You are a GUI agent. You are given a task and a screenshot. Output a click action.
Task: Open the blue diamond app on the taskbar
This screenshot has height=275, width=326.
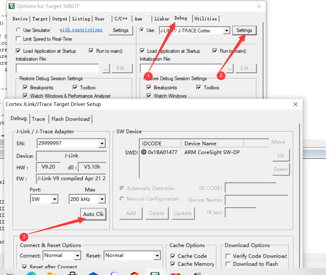(x=93, y=273)
